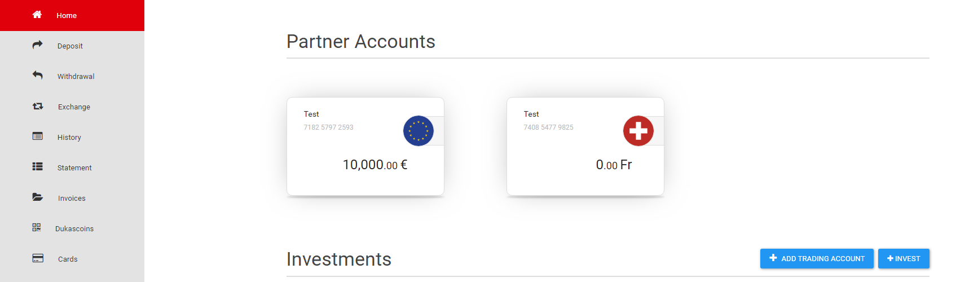Click the Swiss flag on franc account
Viewport: 956px width, 282px height.
[638, 131]
